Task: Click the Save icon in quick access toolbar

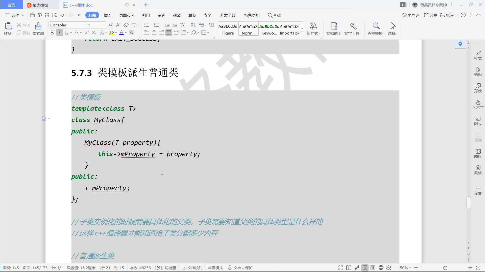Action: [x=32, y=15]
